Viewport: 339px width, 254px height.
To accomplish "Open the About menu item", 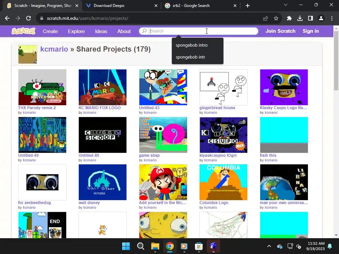I will point(124,31).
